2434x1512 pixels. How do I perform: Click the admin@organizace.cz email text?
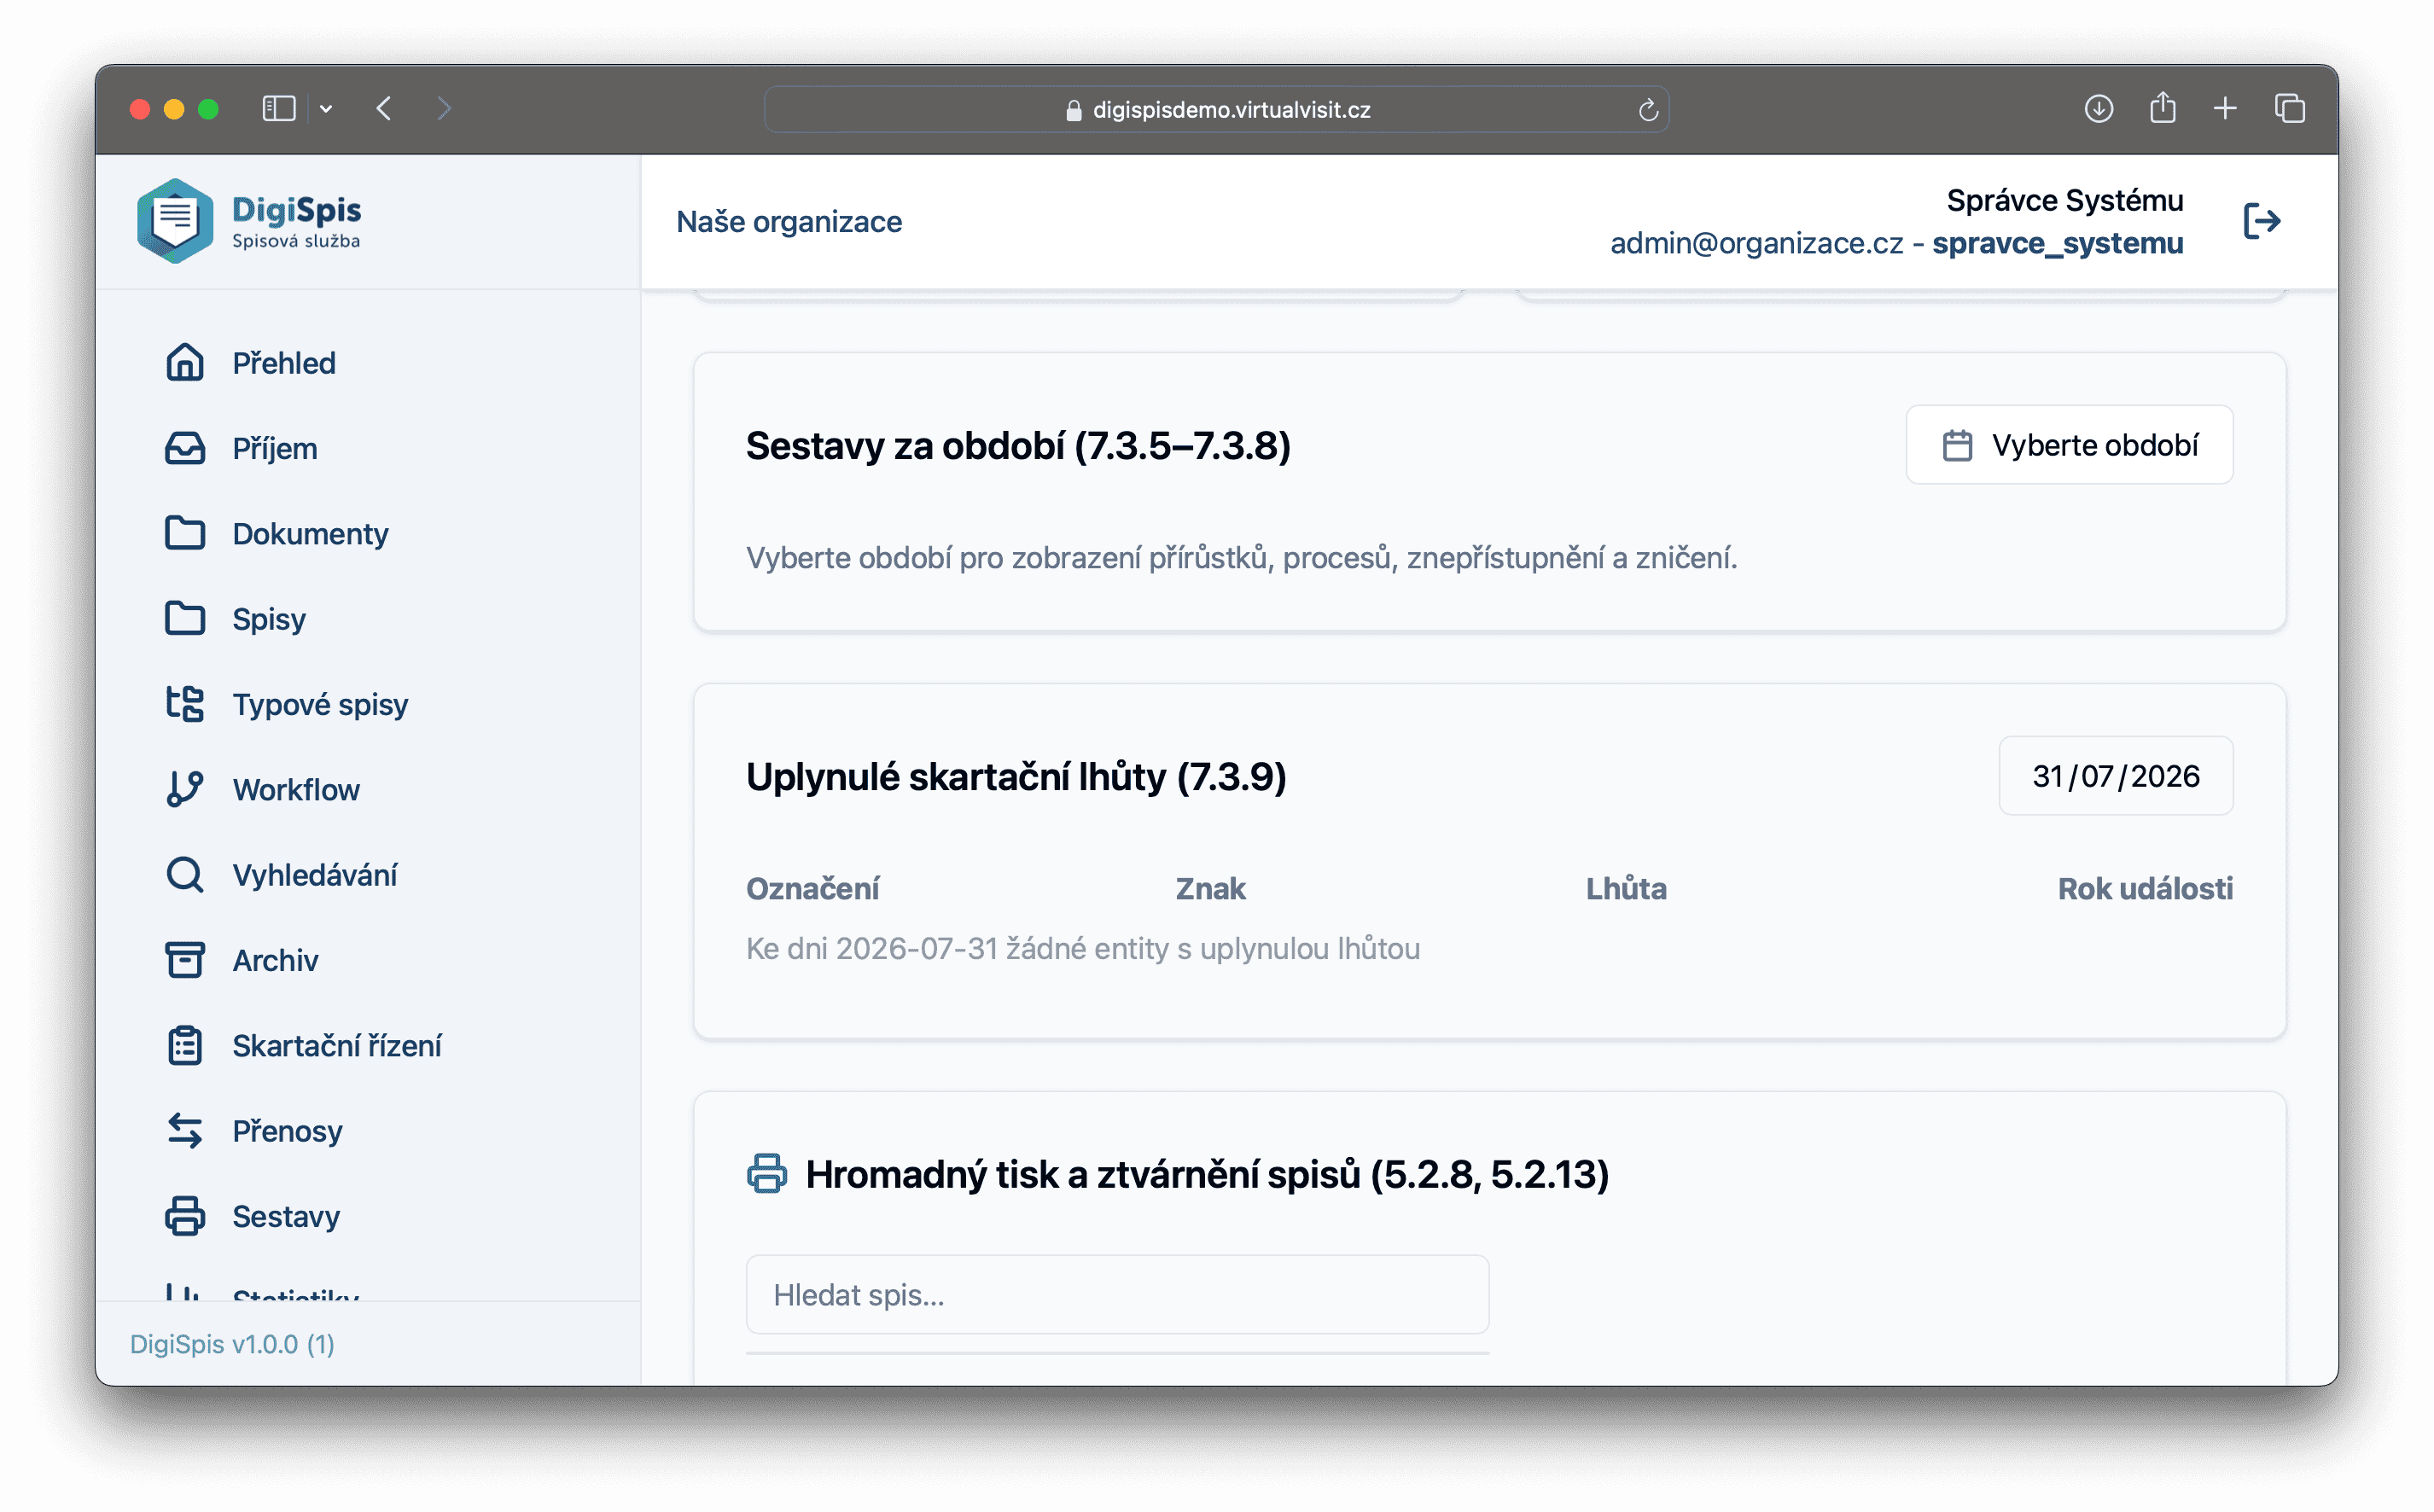click(1757, 243)
